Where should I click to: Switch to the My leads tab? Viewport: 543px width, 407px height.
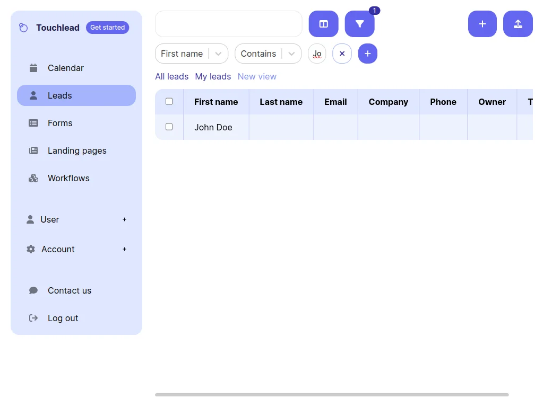point(213,76)
